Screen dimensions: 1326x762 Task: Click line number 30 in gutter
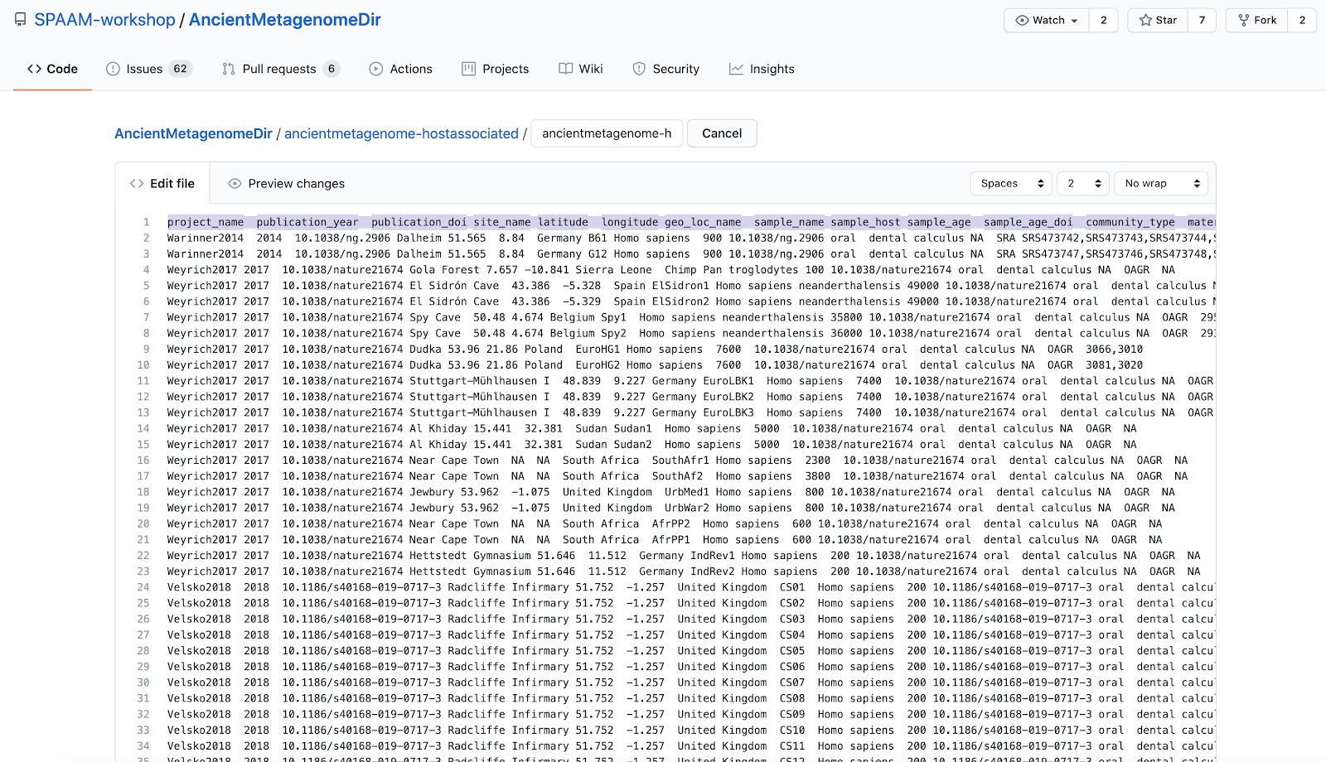[x=143, y=682]
